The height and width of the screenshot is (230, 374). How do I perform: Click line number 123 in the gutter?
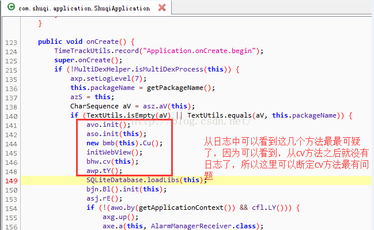pyautogui.click(x=12, y=43)
